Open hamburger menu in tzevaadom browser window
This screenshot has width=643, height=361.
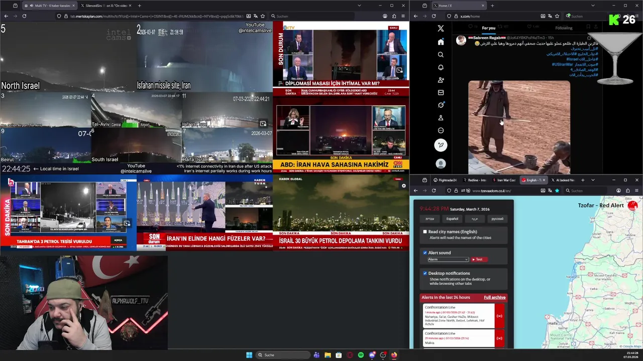pos(636,191)
